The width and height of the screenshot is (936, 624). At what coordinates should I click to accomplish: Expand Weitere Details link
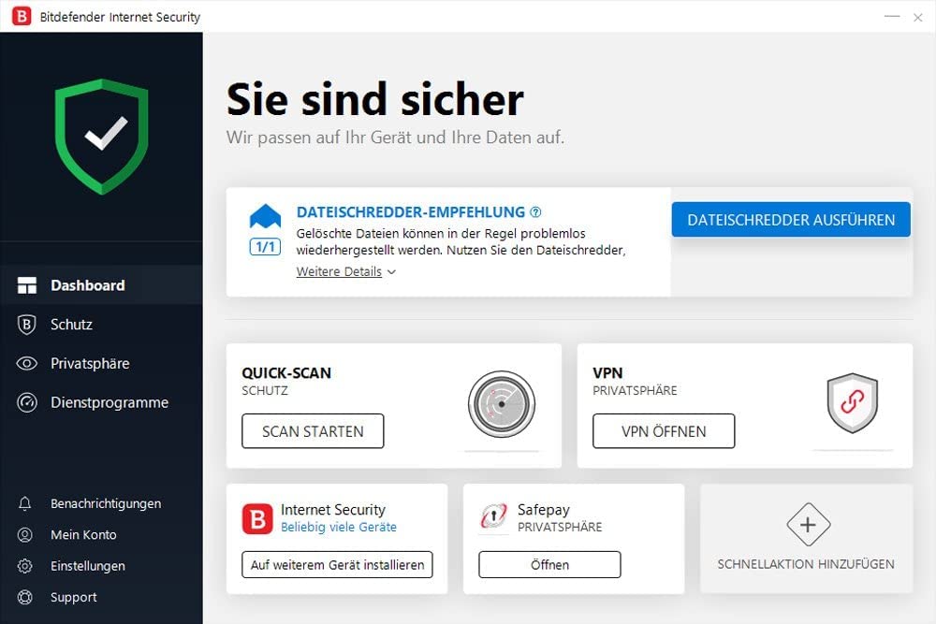[x=339, y=271]
